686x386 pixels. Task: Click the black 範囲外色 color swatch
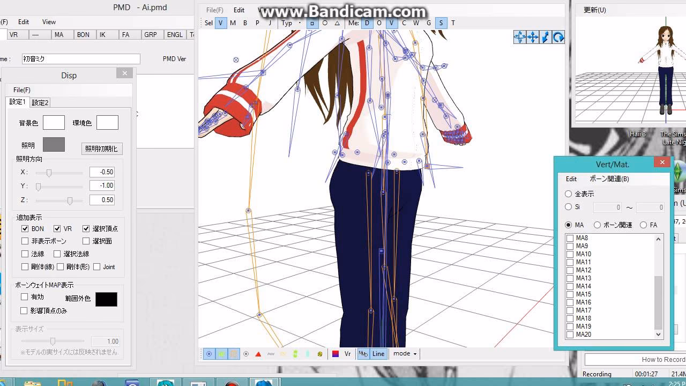pyautogui.click(x=106, y=299)
